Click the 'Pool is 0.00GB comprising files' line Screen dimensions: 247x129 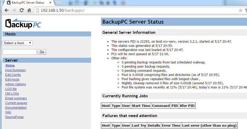(171, 75)
